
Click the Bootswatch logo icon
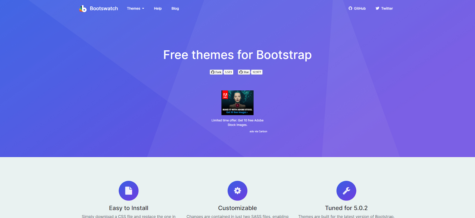pos(83,9)
